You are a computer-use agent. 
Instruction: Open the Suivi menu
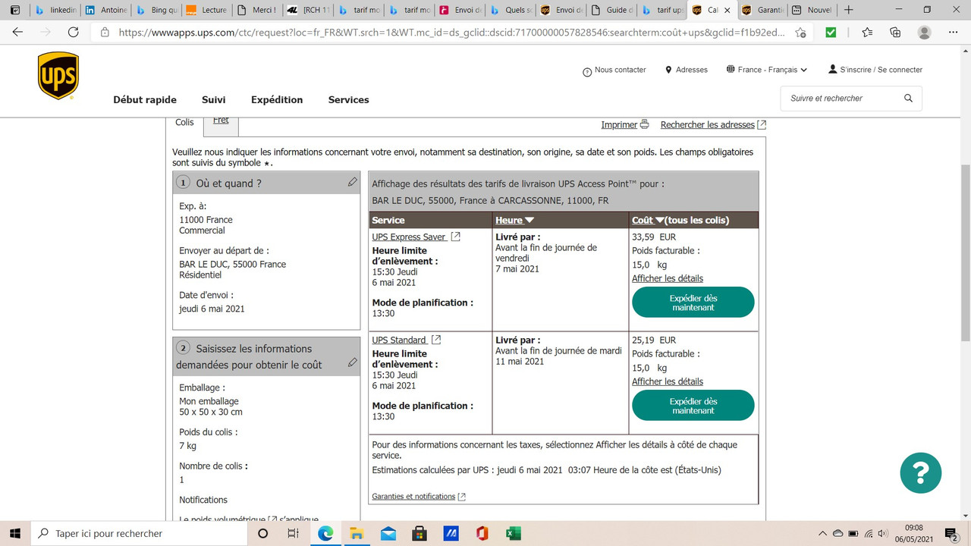tap(214, 100)
